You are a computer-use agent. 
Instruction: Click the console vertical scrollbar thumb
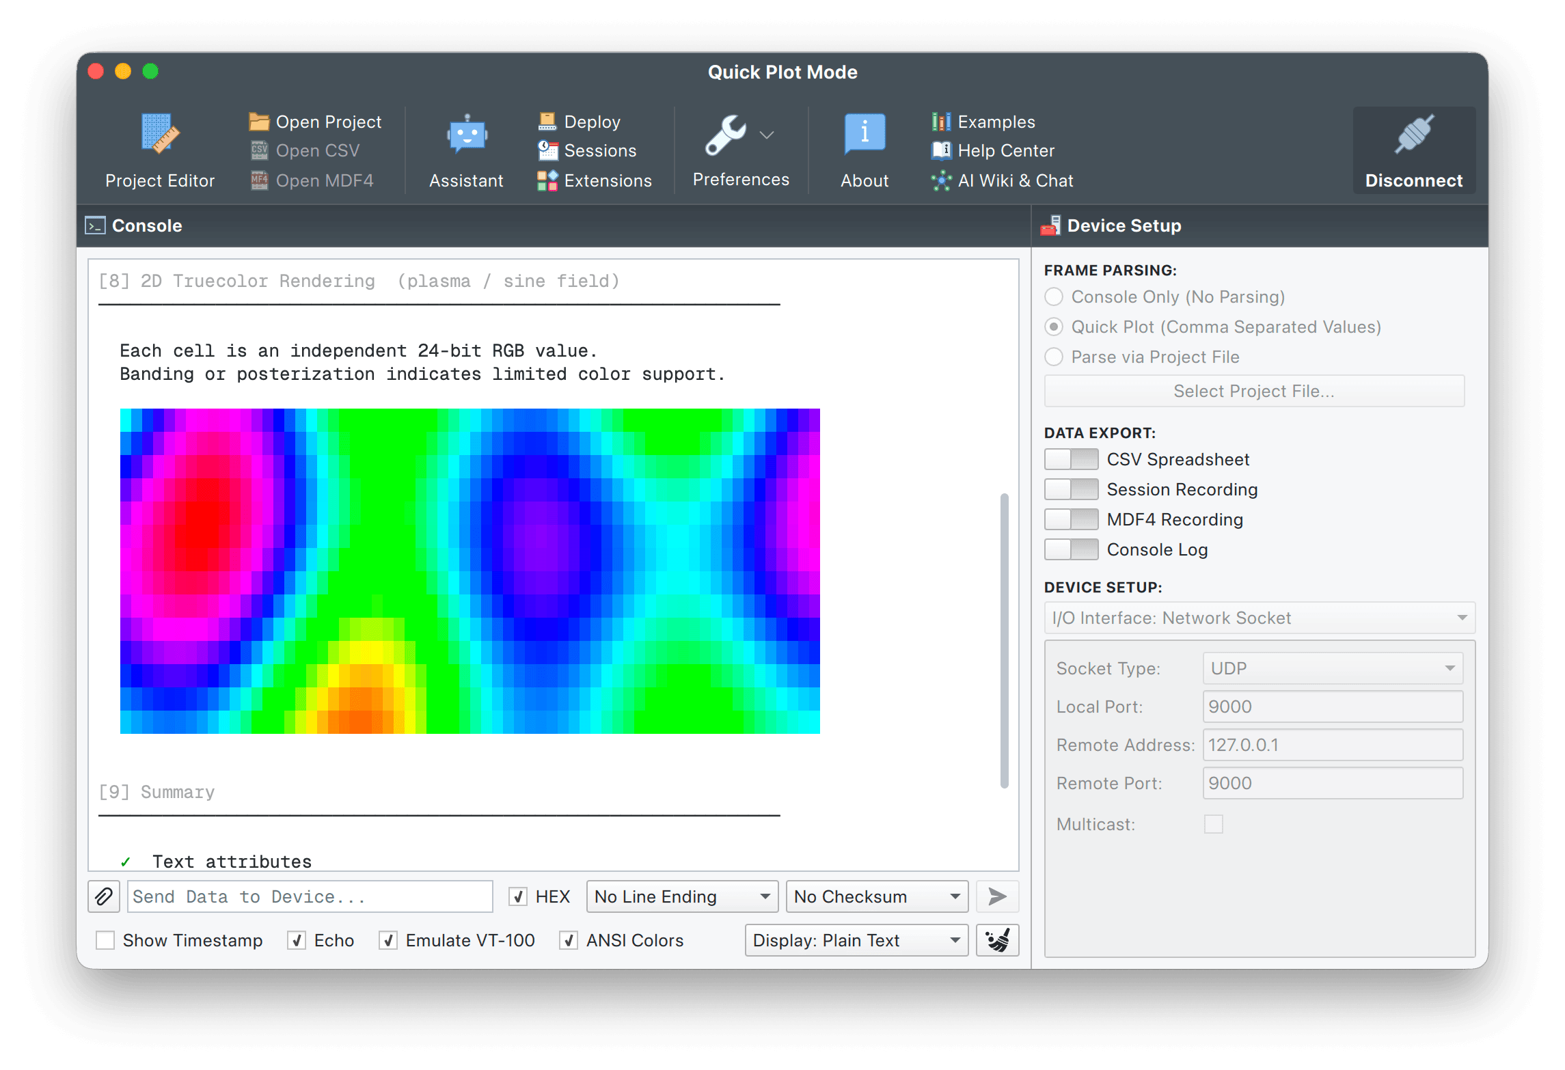click(x=1004, y=640)
